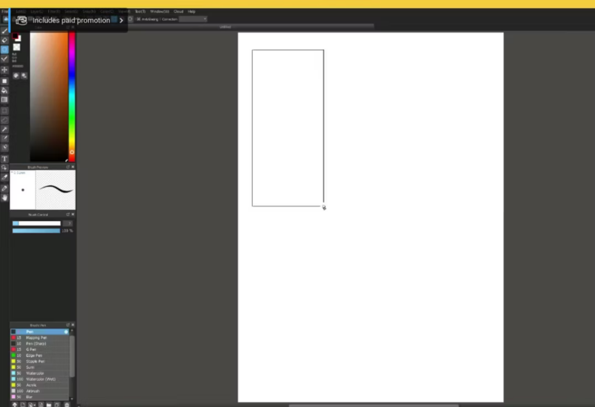Viewport: 595px width, 407px height.
Task: Open the Help menu
Action: [x=191, y=12]
